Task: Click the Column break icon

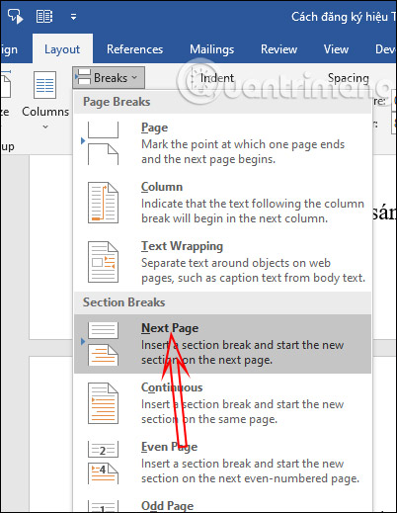Action: click(x=103, y=203)
